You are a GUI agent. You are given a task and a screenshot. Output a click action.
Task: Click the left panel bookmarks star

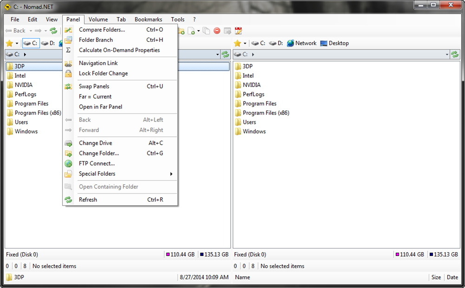tap(9, 43)
